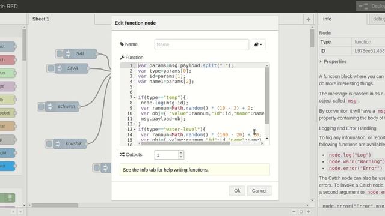
Task: Click the canvas horizontal scrollbar thumb
Action: [55, 205]
